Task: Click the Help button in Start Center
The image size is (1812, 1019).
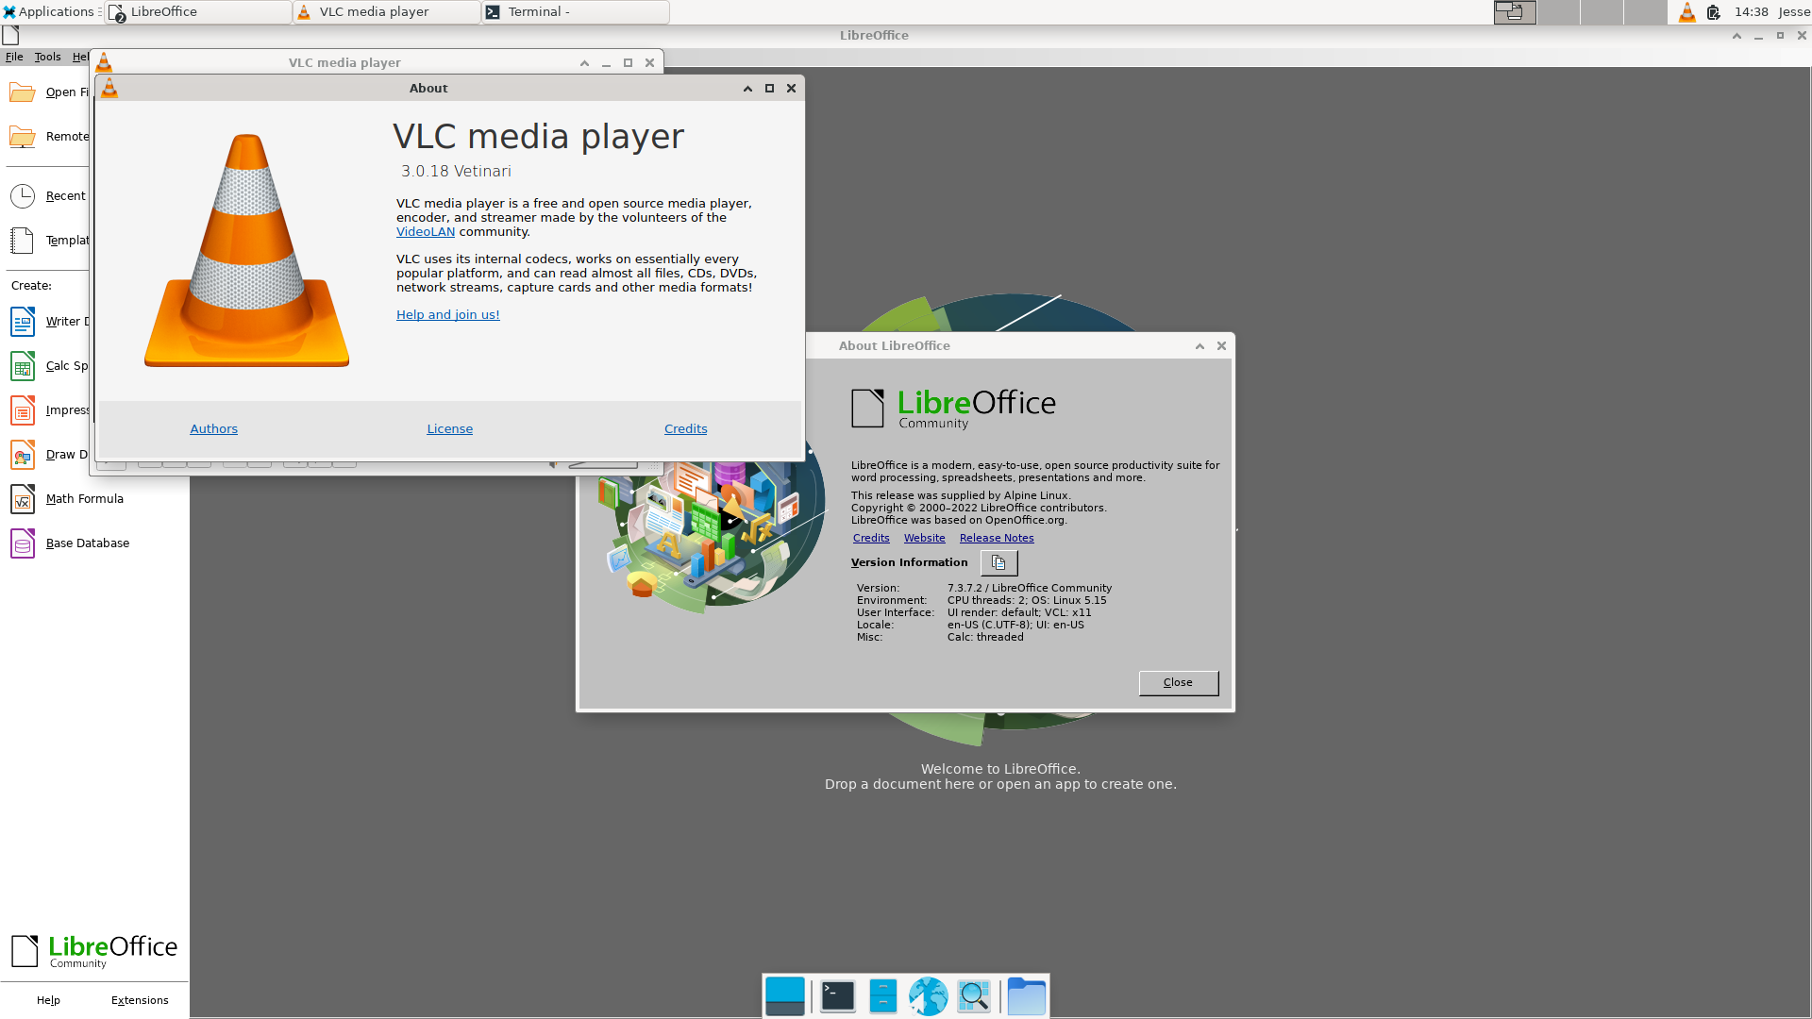Action: click(48, 1000)
